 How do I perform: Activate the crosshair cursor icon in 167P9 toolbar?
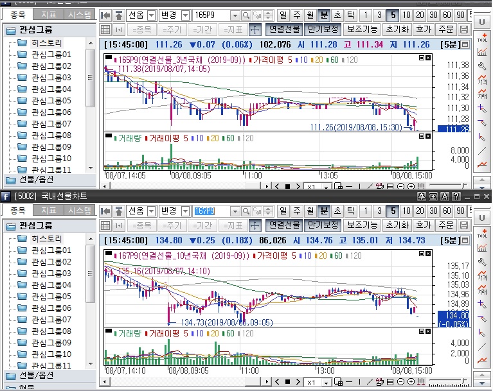click(255, 225)
